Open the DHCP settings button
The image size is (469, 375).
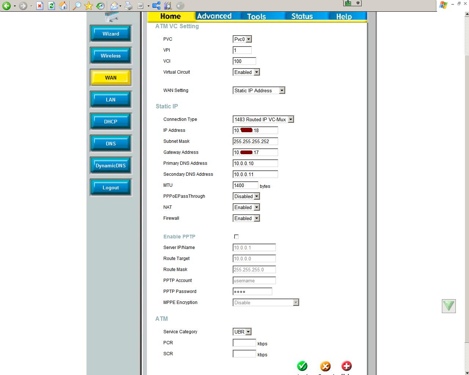(x=111, y=122)
